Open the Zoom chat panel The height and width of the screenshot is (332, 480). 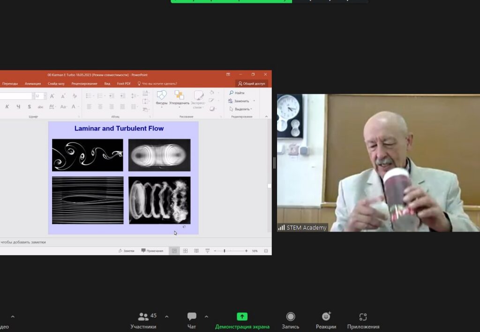[x=192, y=320]
